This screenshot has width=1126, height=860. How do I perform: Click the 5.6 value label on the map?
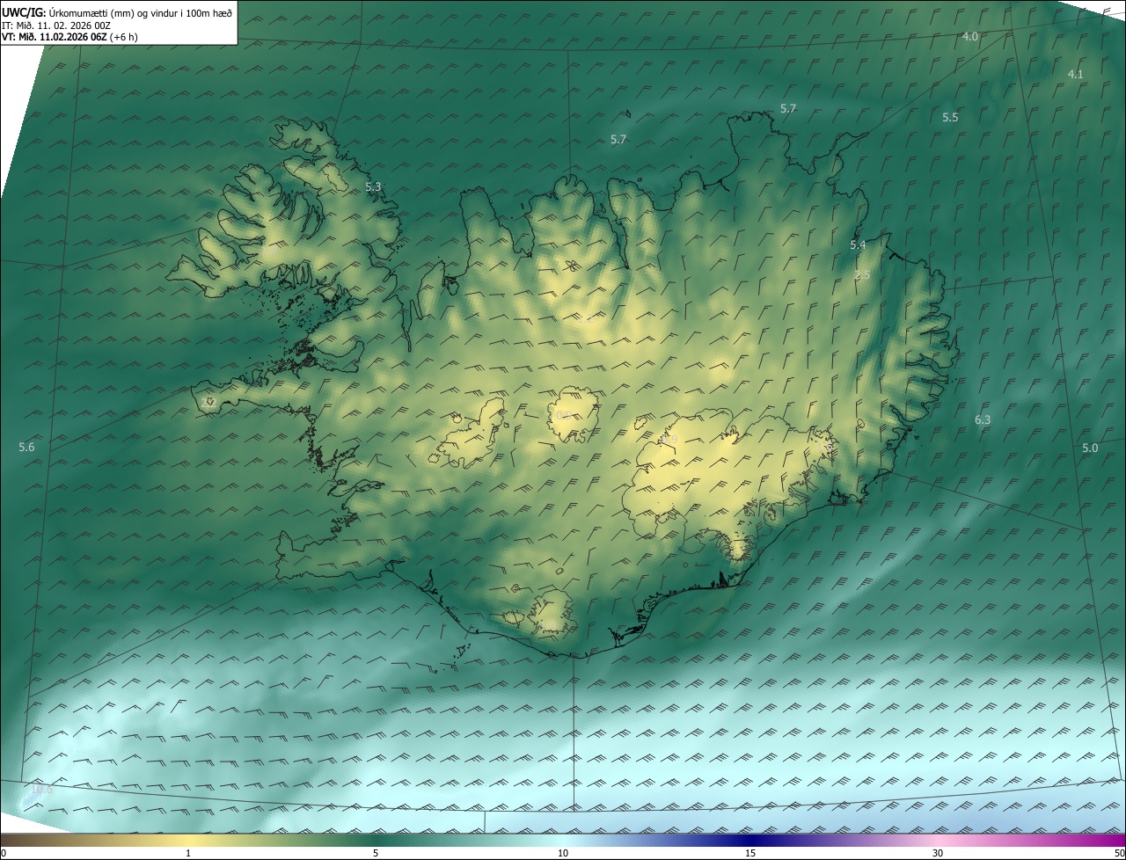pyautogui.click(x=26, y=448)
